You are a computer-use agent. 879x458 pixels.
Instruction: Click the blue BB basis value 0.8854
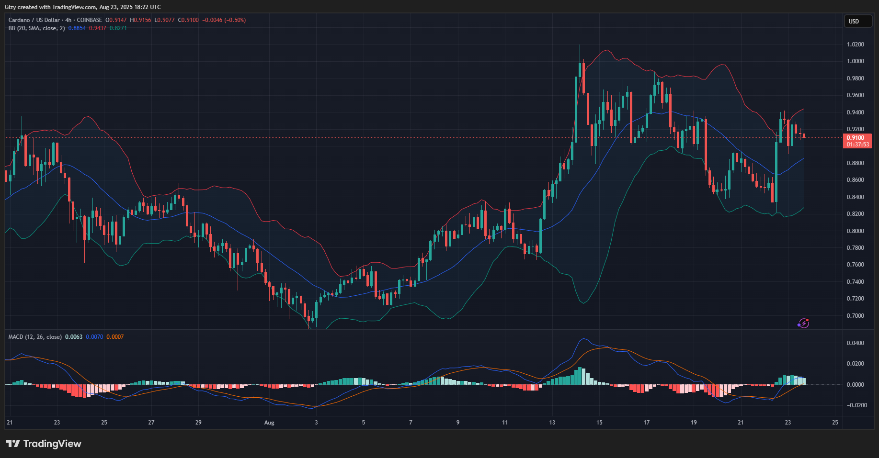coord(77,28)
